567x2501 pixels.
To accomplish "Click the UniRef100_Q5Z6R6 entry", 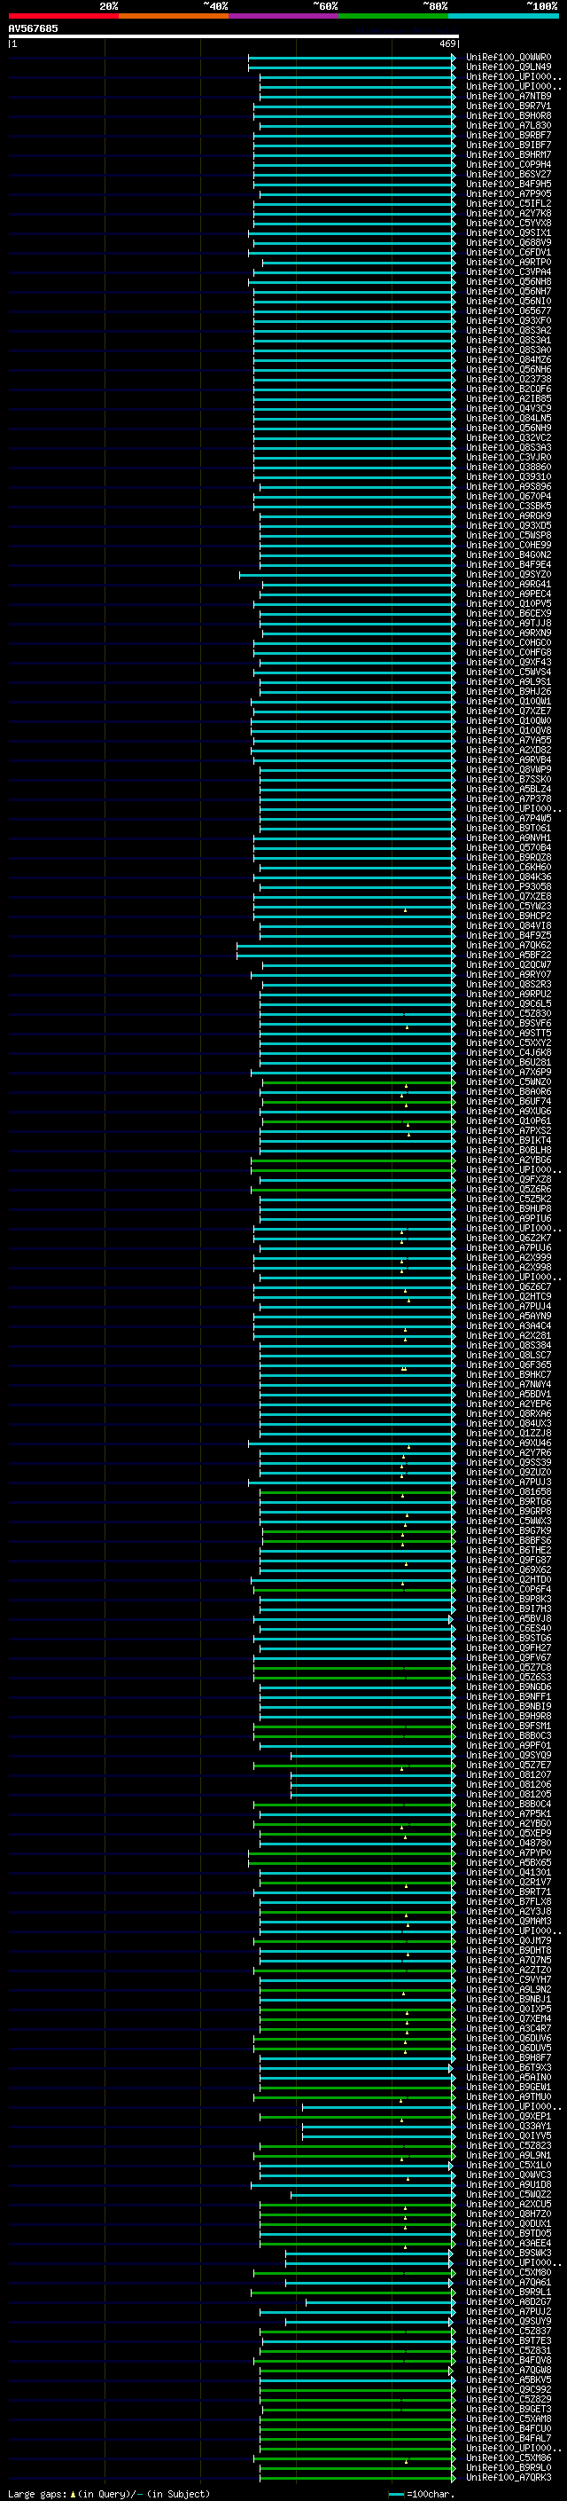I will coord(508,1188).
